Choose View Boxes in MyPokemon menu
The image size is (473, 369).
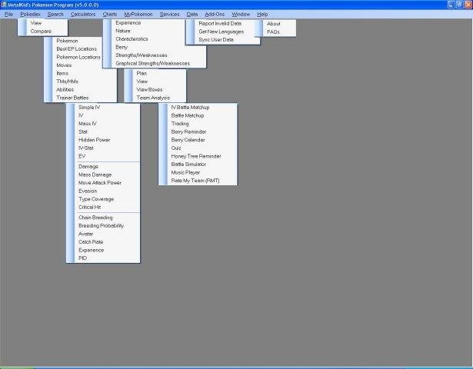(x=149, y=89)
